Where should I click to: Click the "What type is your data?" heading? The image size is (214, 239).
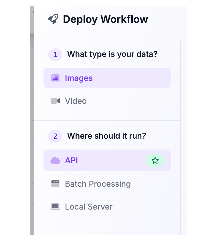pyautogui.click(x=112, y=54)
